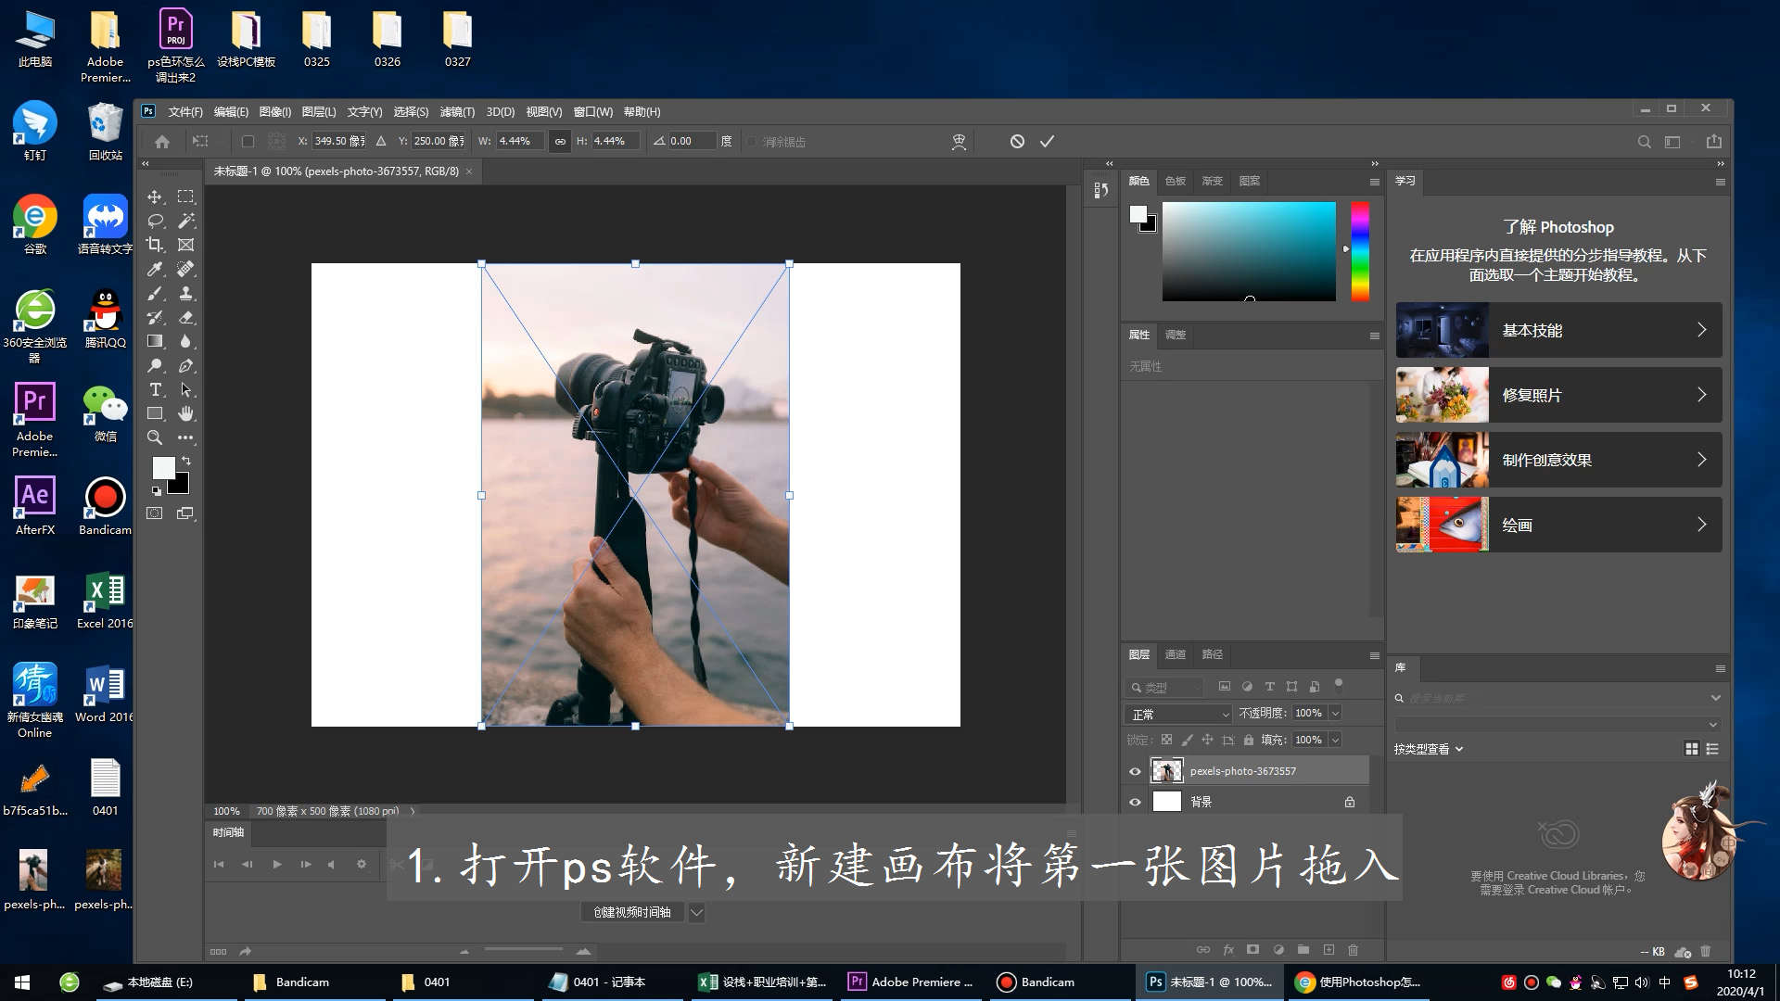
Task: Toggle visibility of the 背景 layer
Action: 1135,802
